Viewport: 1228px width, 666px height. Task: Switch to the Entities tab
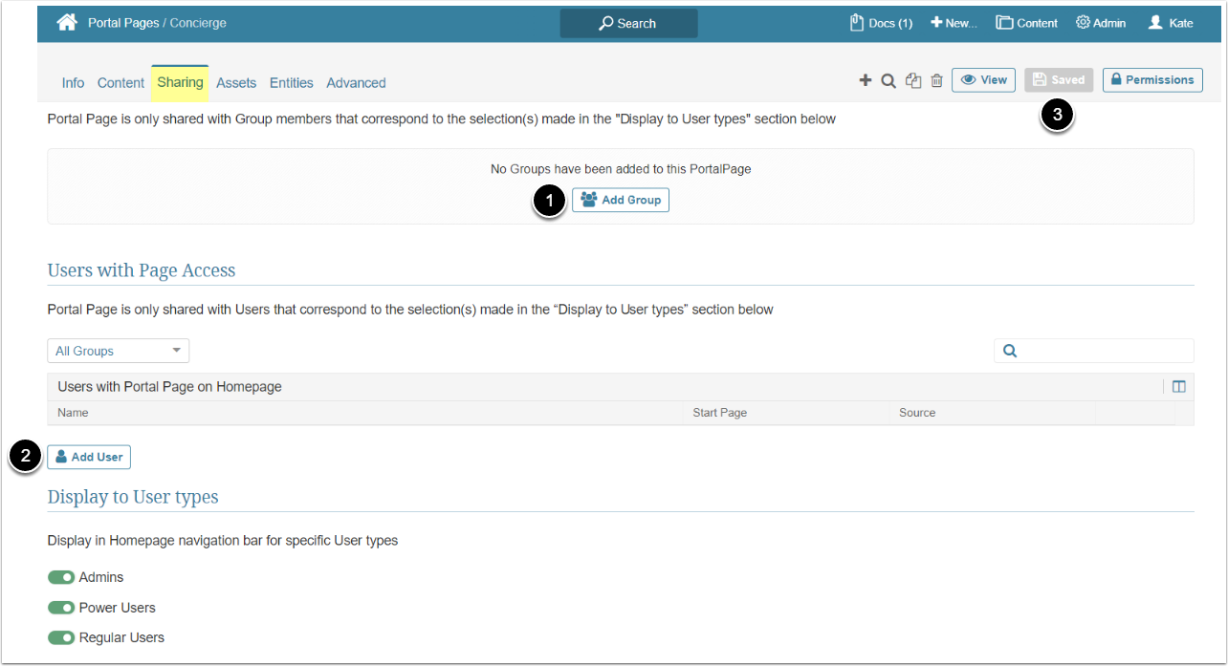292,83
